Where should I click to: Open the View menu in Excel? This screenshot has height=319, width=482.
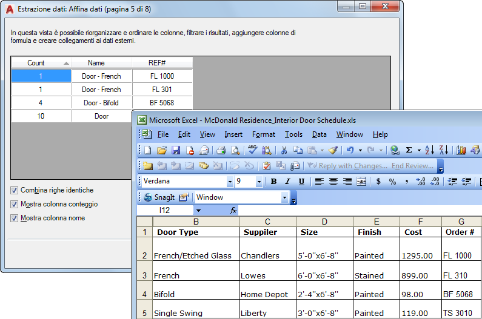(x=207, y=134)
